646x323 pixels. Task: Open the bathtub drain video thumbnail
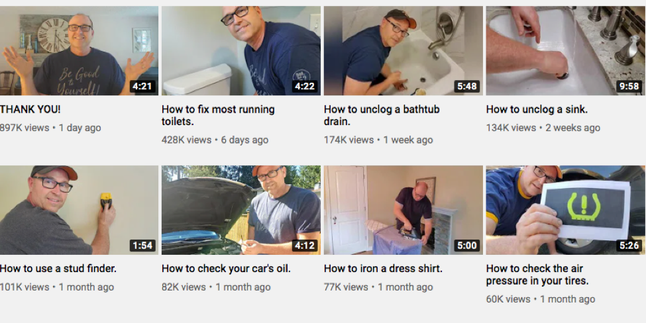point(404,50)
